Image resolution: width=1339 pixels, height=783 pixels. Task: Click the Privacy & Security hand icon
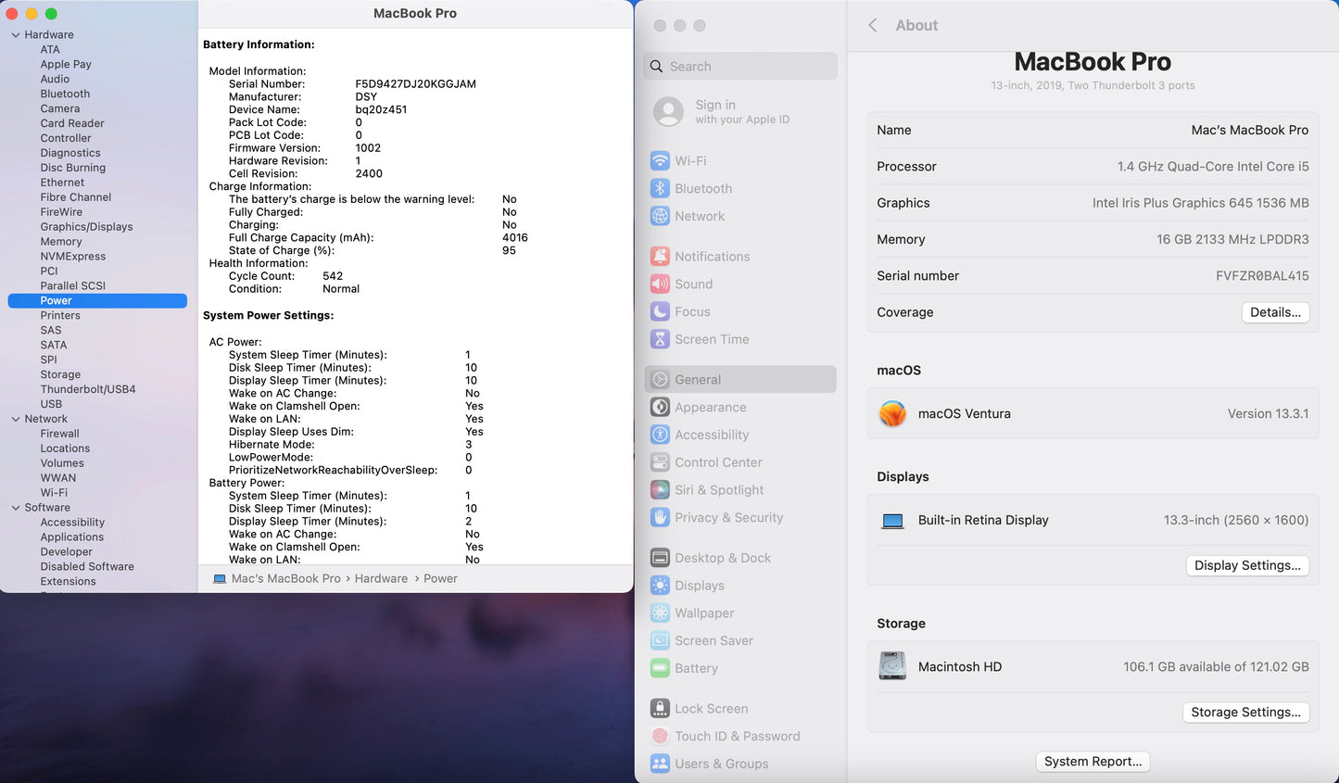pyautogui.click(x=660, y=518)
